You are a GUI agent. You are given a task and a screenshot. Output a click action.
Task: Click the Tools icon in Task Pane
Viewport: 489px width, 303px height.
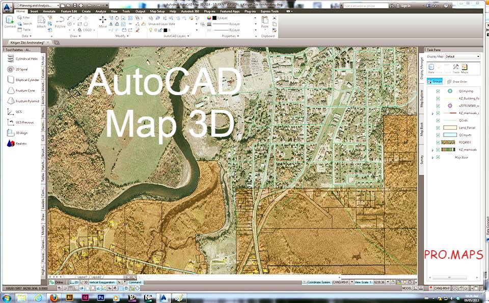coord(455,68)
